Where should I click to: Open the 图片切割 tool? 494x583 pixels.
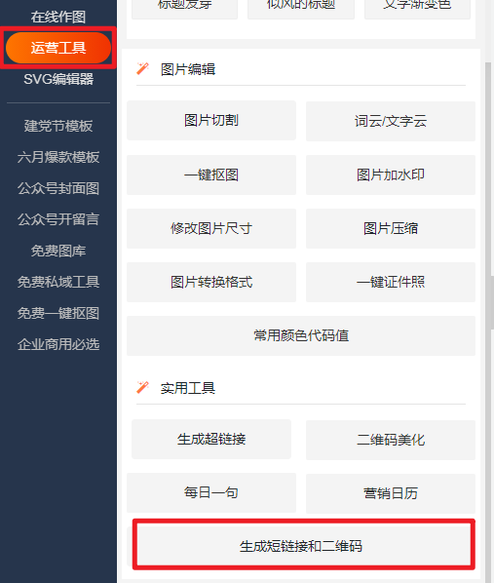[211, 121]
